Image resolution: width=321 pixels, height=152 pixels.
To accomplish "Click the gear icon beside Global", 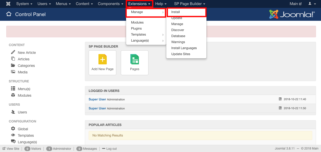I will coord(13,129).
